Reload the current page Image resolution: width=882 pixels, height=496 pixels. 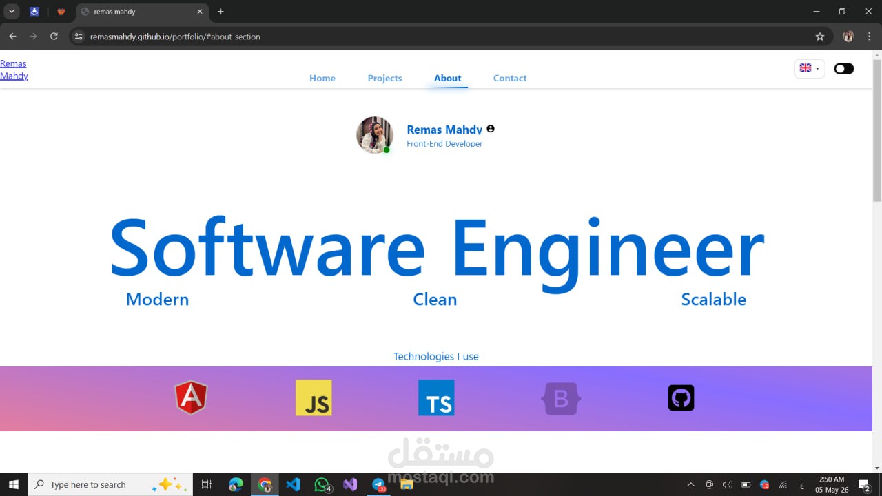click(54, 37)
